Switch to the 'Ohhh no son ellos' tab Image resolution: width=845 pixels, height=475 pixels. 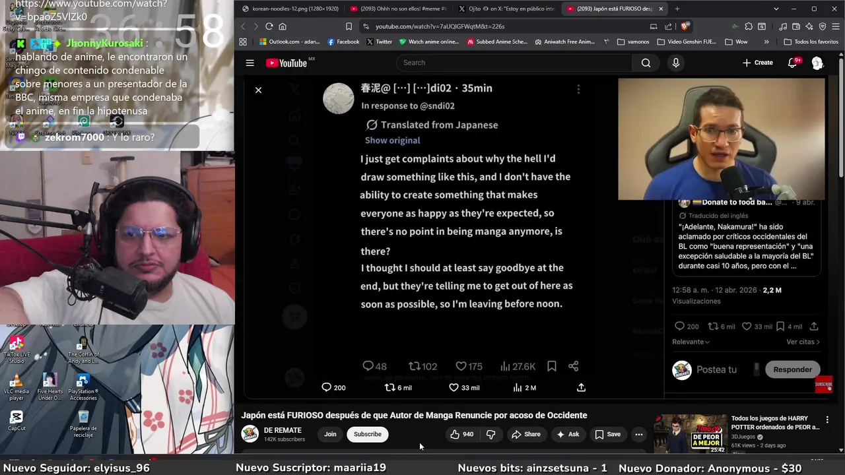coord(398,9)
